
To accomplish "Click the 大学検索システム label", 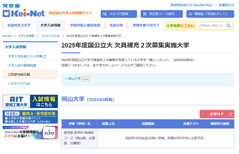I will click(180, 26).
